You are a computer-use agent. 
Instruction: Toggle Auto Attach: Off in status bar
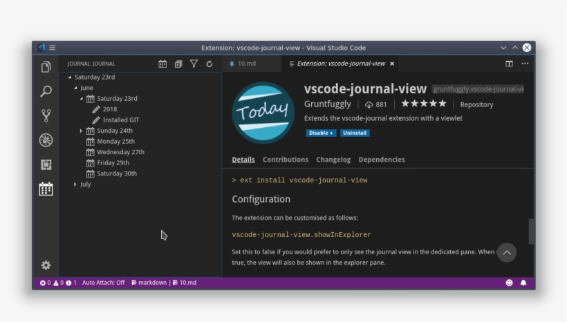coord(104,283)
